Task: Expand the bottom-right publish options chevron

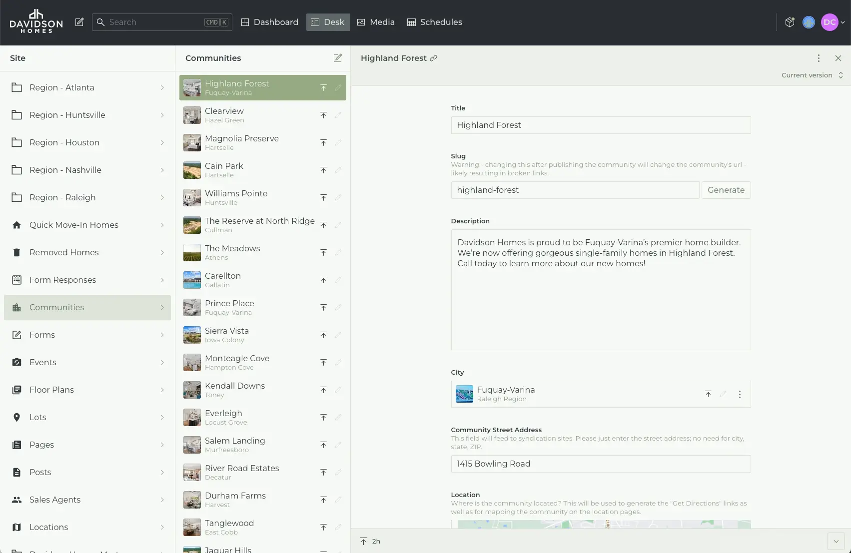Action: (x=836, y=541)
